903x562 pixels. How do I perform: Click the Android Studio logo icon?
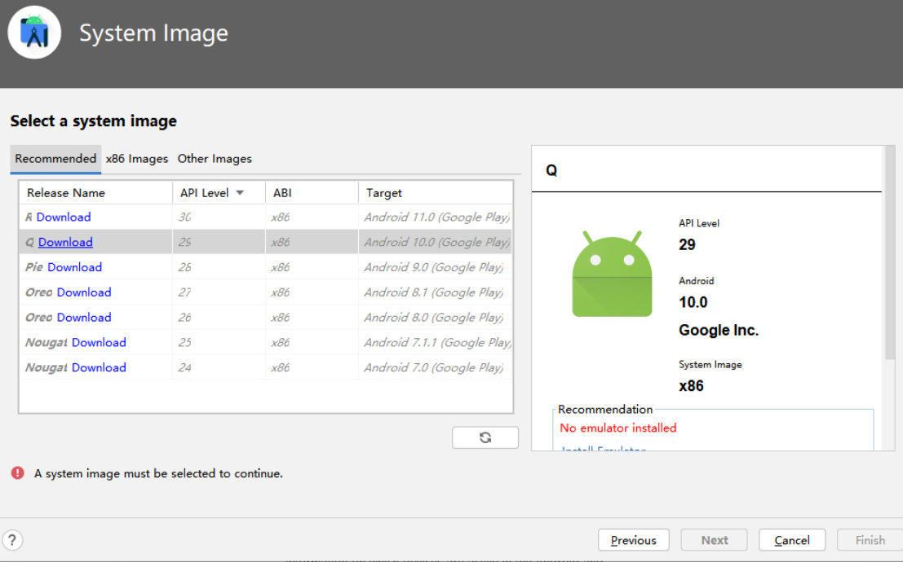point(34,33)
